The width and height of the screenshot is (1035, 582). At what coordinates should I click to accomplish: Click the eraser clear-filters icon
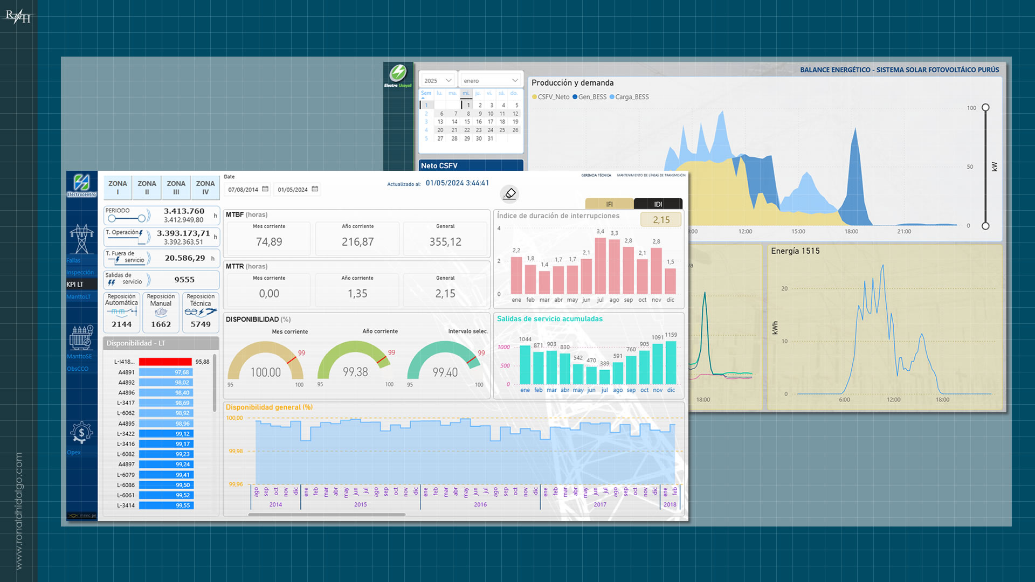pyautogui.click(x=509, y=193)
